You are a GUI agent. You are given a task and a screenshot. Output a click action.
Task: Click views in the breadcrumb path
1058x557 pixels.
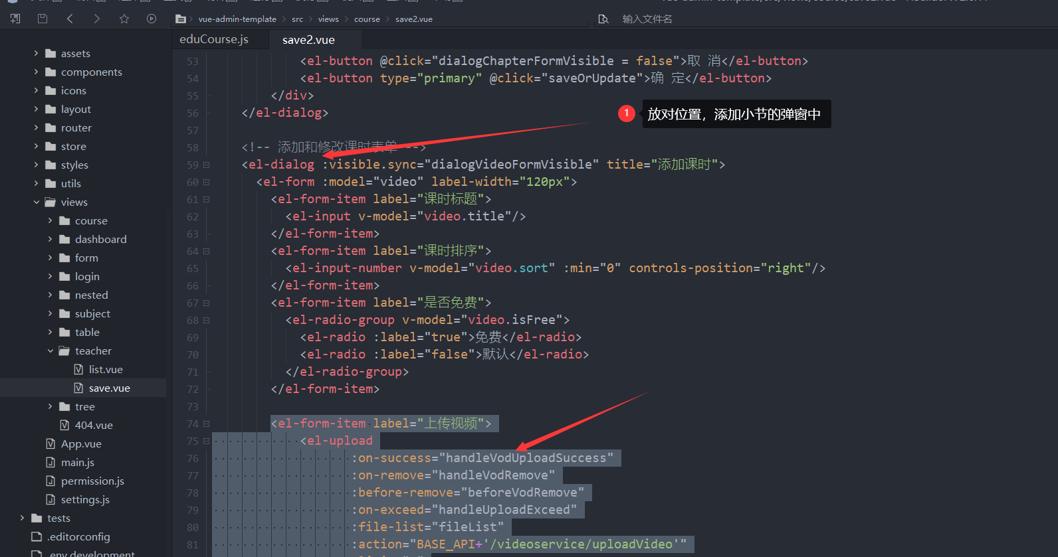point(328,19)
